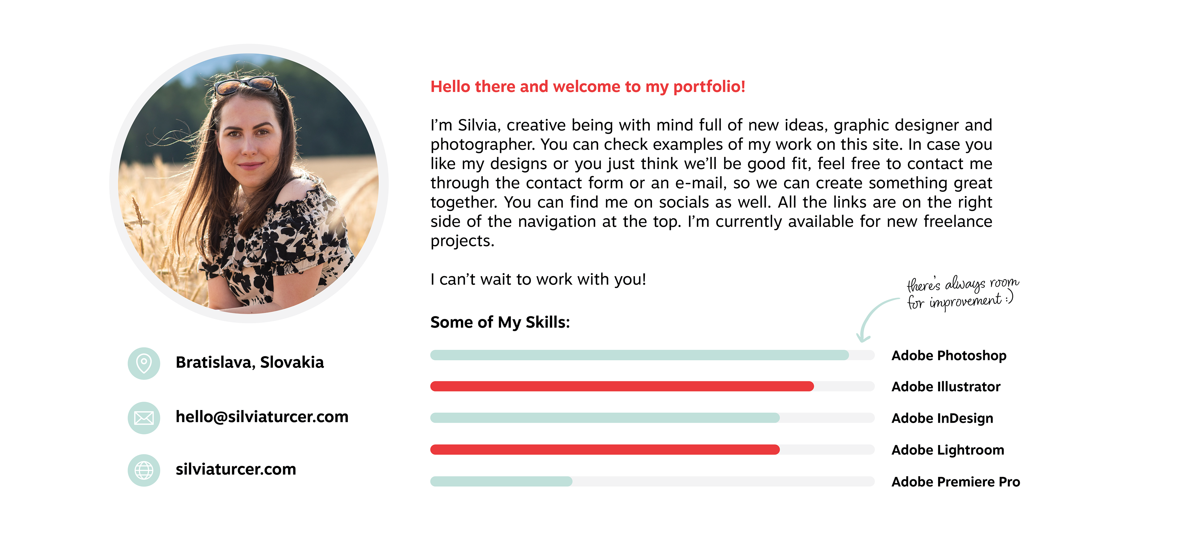This screenshot has width=1187, height=541.
Task: Click the Bratislava, Slovakia location text
Action: pos(249,362)
